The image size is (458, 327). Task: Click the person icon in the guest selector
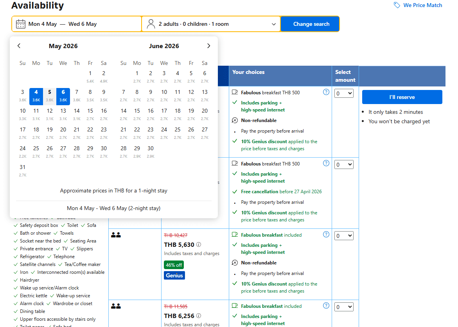151,23
